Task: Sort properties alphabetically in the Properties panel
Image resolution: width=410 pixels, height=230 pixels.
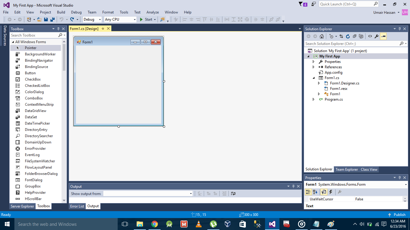Action: (x=315, y=192)
